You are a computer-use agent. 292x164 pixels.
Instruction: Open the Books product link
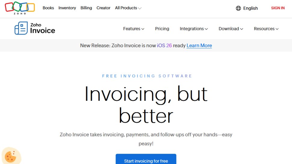tap(48, 8)
